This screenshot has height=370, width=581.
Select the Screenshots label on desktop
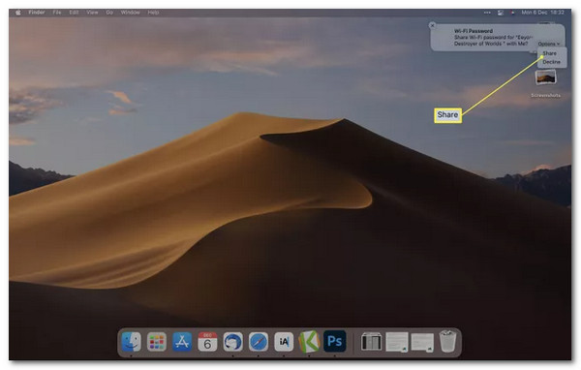click(545, 95)
